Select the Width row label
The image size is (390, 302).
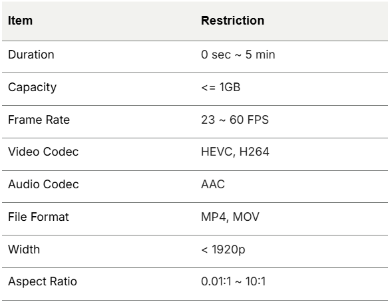tap(24, 249)
